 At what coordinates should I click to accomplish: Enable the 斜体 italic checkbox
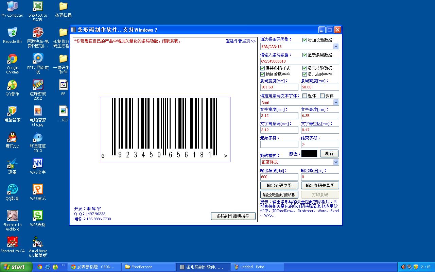click(322, 96)
